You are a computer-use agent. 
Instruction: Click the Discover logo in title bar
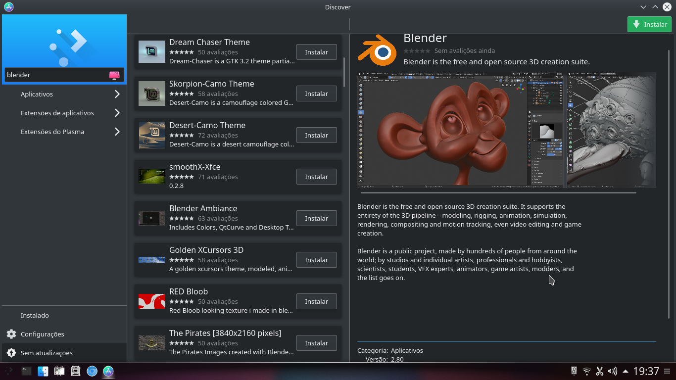point(8,7)
